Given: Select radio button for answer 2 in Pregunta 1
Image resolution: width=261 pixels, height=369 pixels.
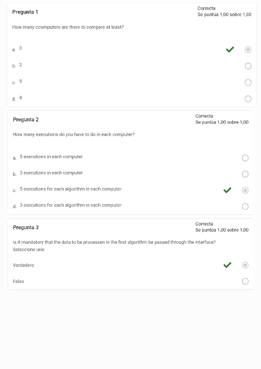Looking at the screenshot, I should pyautogui.click(x=248, y=66).
